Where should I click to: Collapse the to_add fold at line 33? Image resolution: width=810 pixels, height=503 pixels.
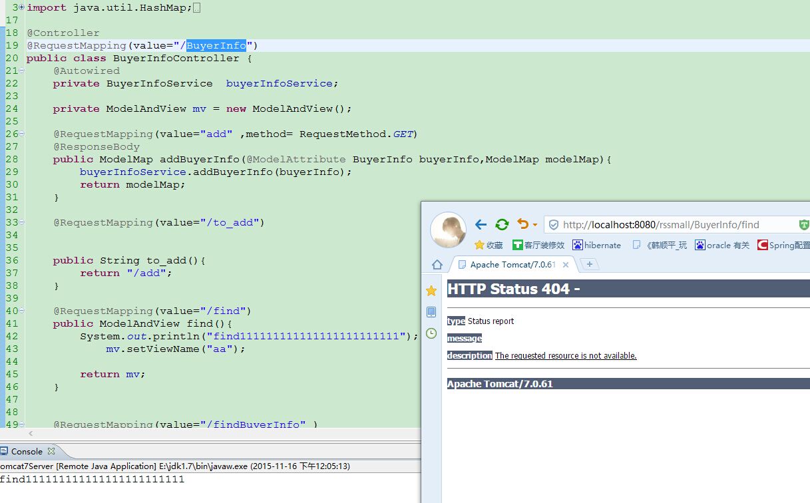[22, 222]
